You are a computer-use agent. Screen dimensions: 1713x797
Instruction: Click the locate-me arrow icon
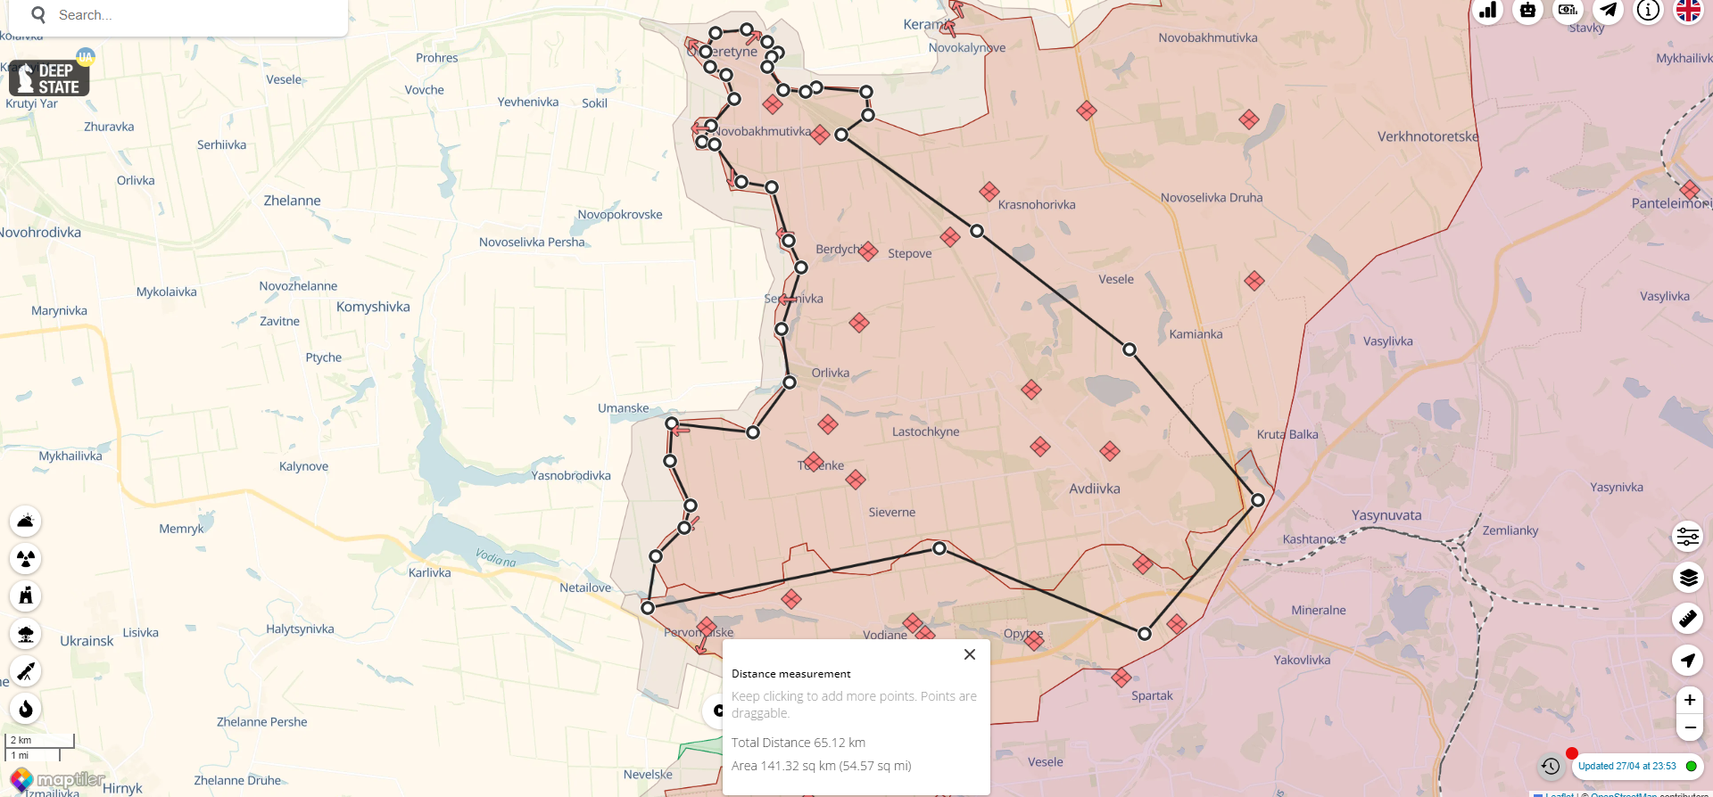pos(1688,661)
